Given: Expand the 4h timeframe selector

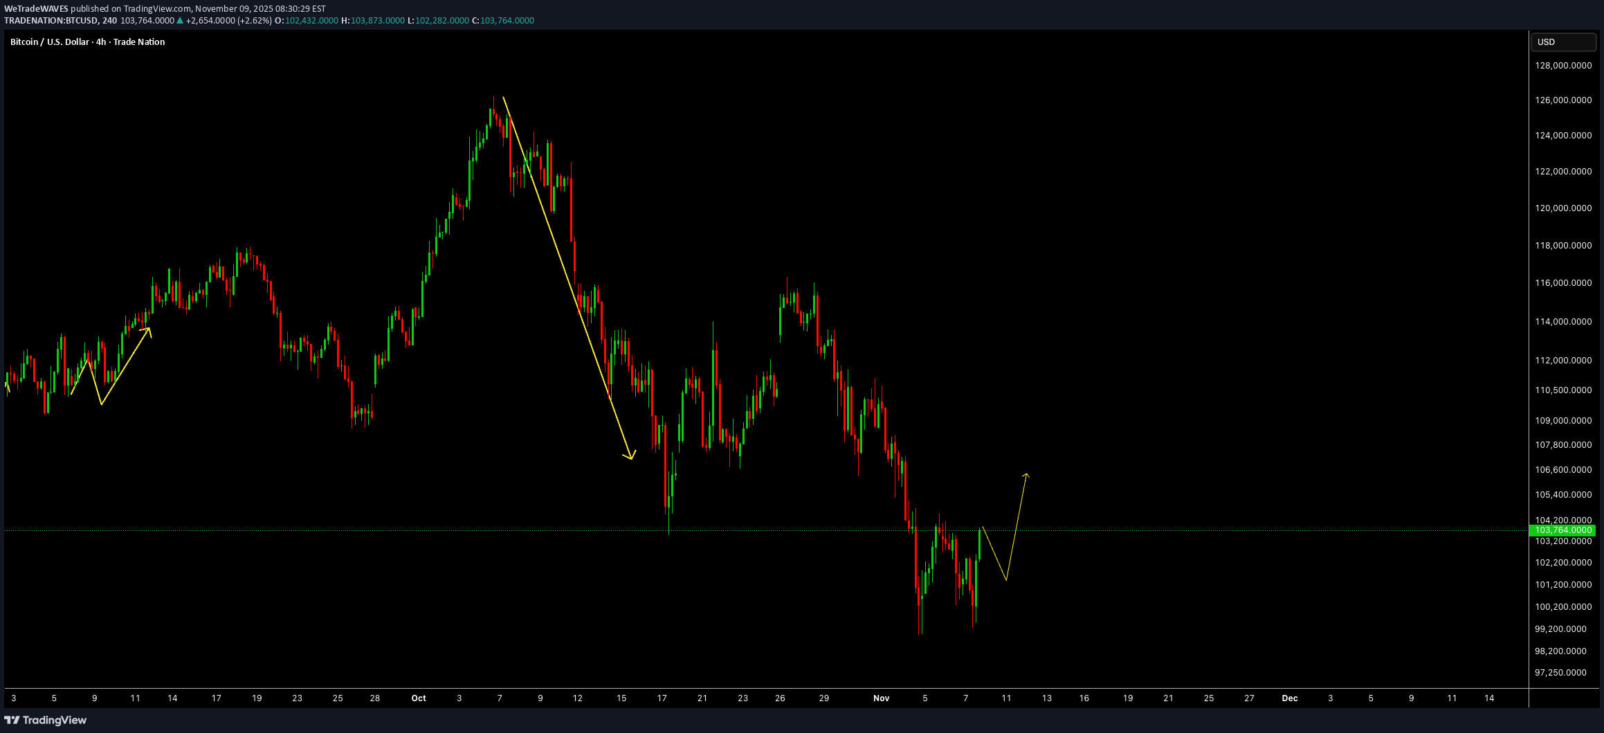Looking at the screenshot, I should point(101,42).
